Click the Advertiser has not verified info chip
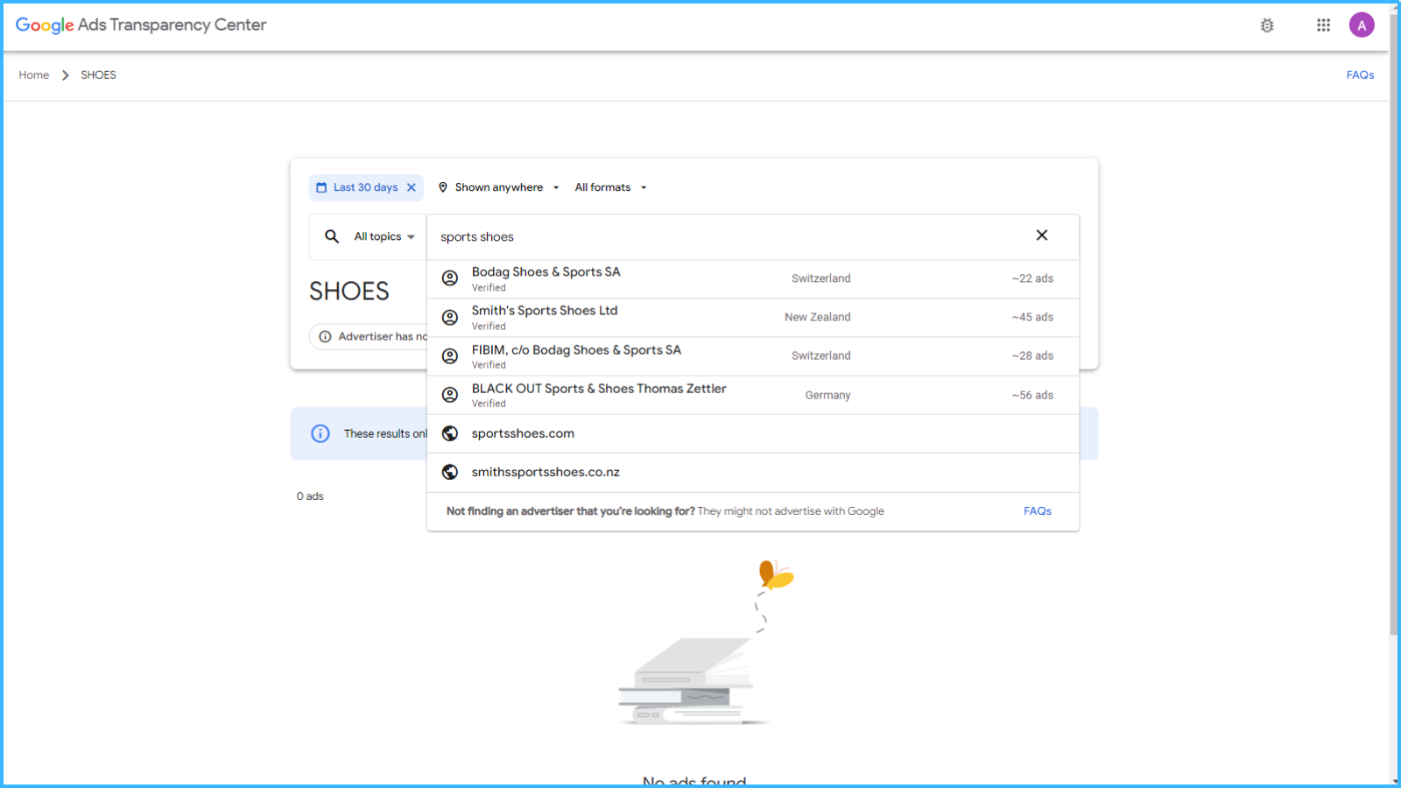 (x=369, y=336)
